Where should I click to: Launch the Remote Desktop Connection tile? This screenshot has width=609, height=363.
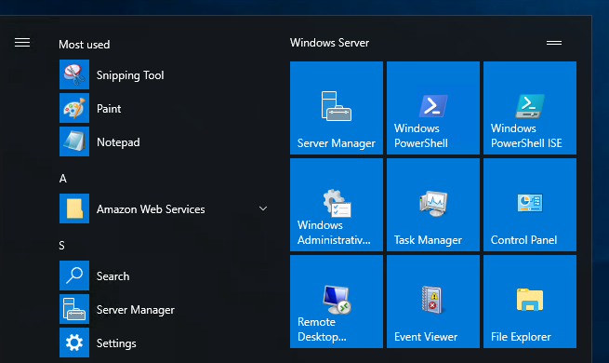[337, 302]
